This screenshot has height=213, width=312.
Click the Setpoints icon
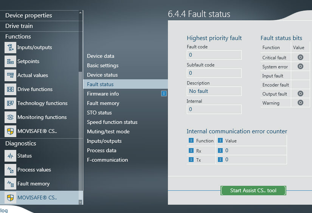10,61
